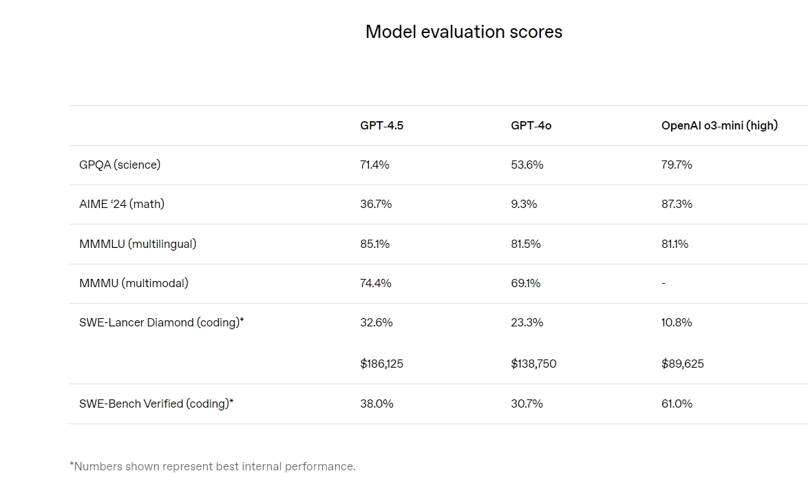This screenshot has height=502, width=808.
Task: Click the $89,625 earnings value
Action: tap(682, 364)
